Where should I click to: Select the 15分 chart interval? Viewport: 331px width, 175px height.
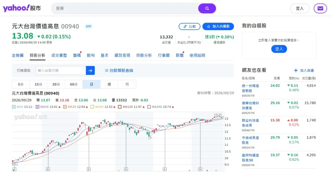[x=38, y=84]
